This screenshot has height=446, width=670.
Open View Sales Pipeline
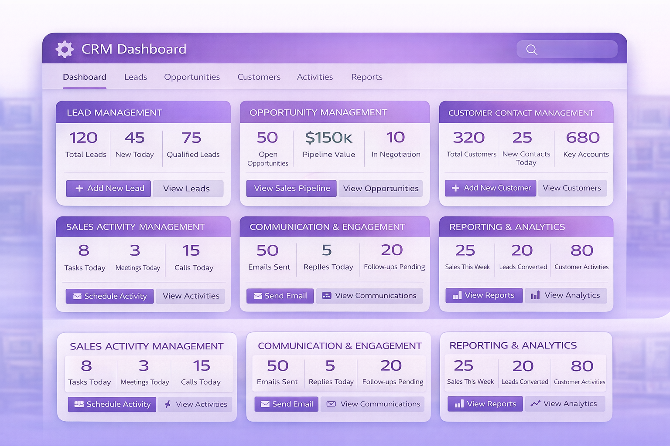(x=291, y=188)
